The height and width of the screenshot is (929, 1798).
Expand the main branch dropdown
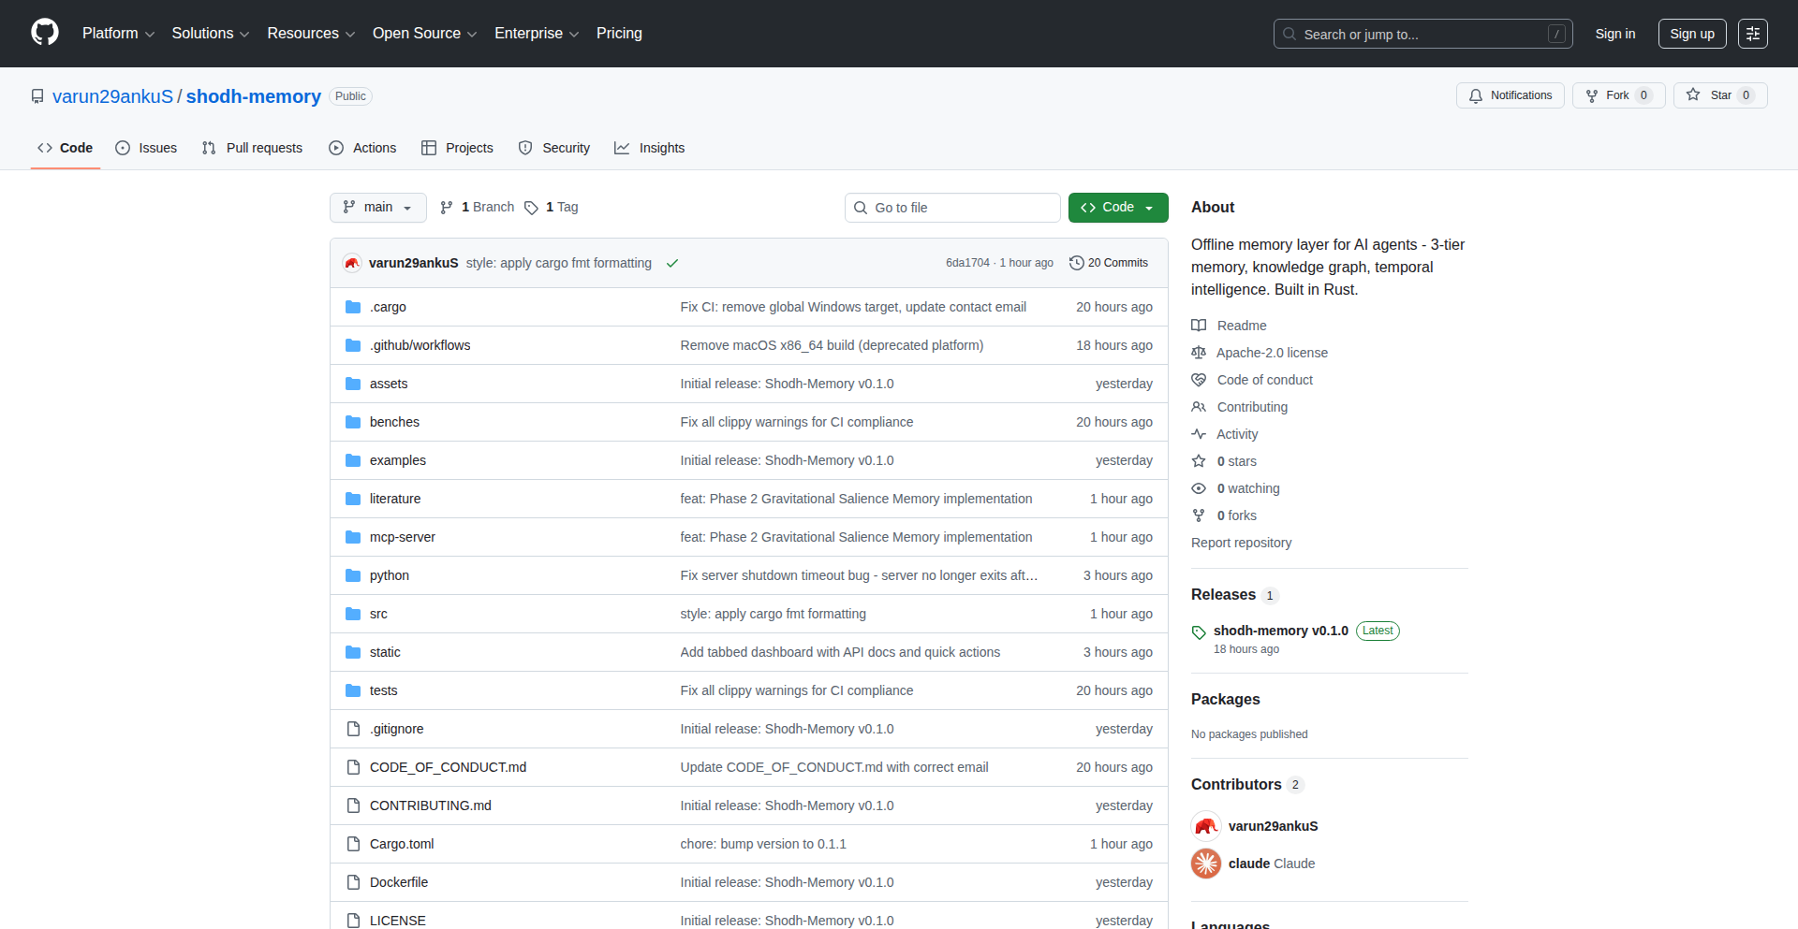[377, 207]
